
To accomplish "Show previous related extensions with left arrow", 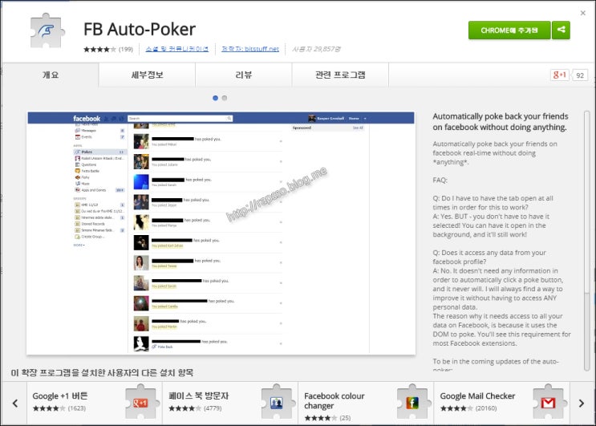I will tap(14, 404).
